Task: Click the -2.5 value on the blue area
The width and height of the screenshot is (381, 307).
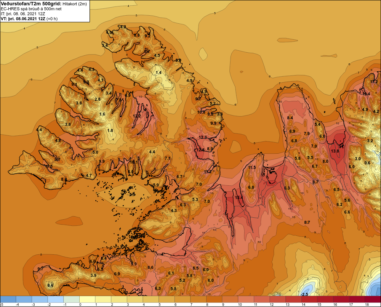Action: 304,294
